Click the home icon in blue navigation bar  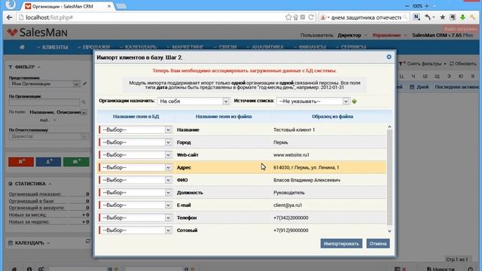point(22,47)
